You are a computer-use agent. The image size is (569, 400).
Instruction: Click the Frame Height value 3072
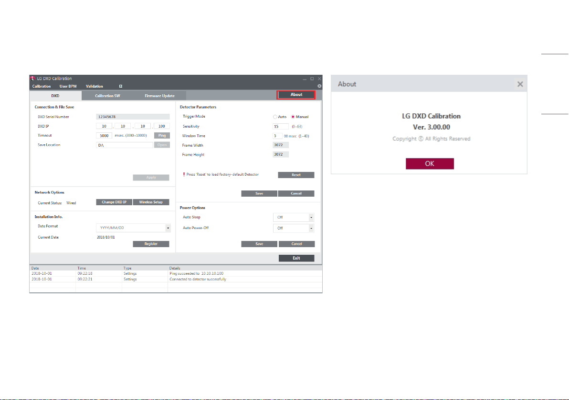pos(281,154)
